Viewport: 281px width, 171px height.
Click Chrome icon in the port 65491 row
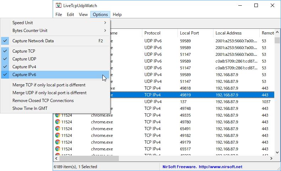tap(58, 129)
